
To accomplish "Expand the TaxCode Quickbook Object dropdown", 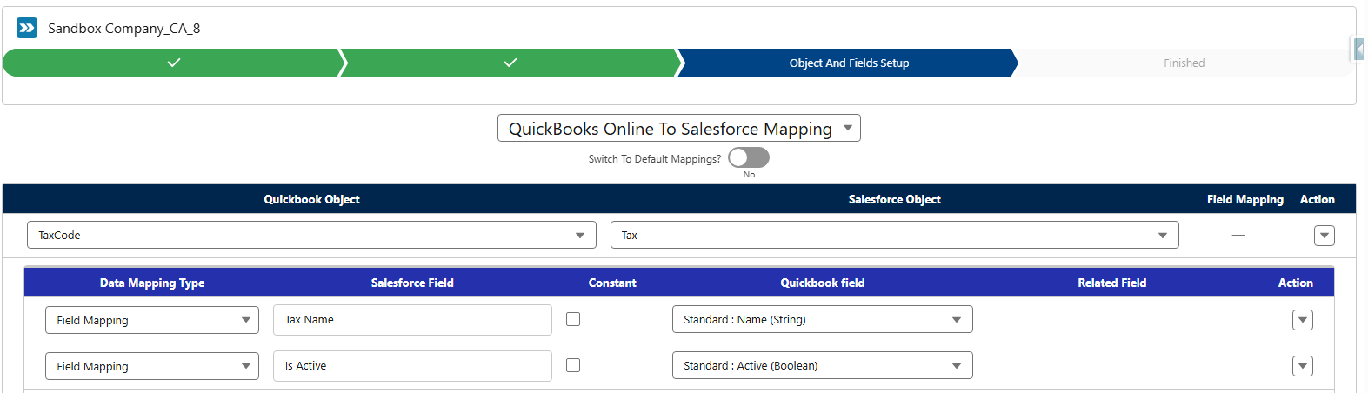I will click(311, 236).
